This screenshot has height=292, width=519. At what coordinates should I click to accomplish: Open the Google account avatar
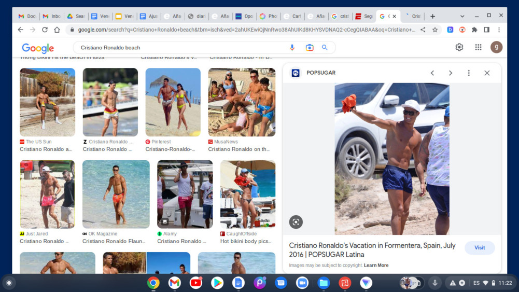[496, 47]
